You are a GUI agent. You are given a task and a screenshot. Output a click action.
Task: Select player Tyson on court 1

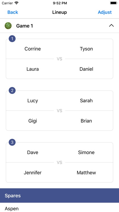[x=86, y=49]
